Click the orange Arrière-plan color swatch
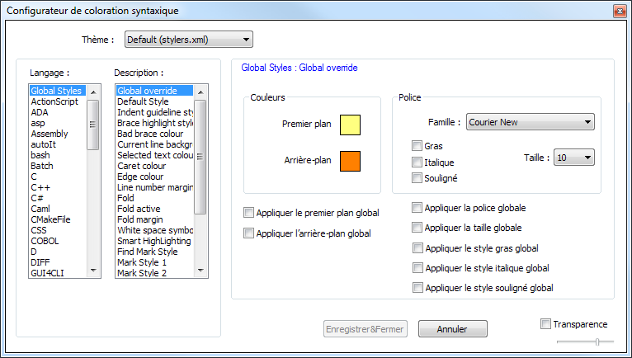 [x=351, y=160]
